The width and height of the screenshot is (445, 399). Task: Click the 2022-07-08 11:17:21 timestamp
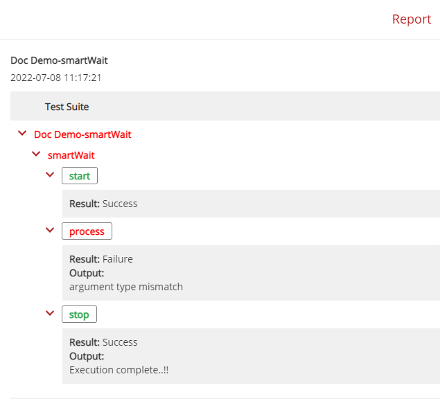point(56,78)
